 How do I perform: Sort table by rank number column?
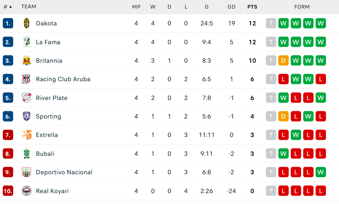[8, 7]
